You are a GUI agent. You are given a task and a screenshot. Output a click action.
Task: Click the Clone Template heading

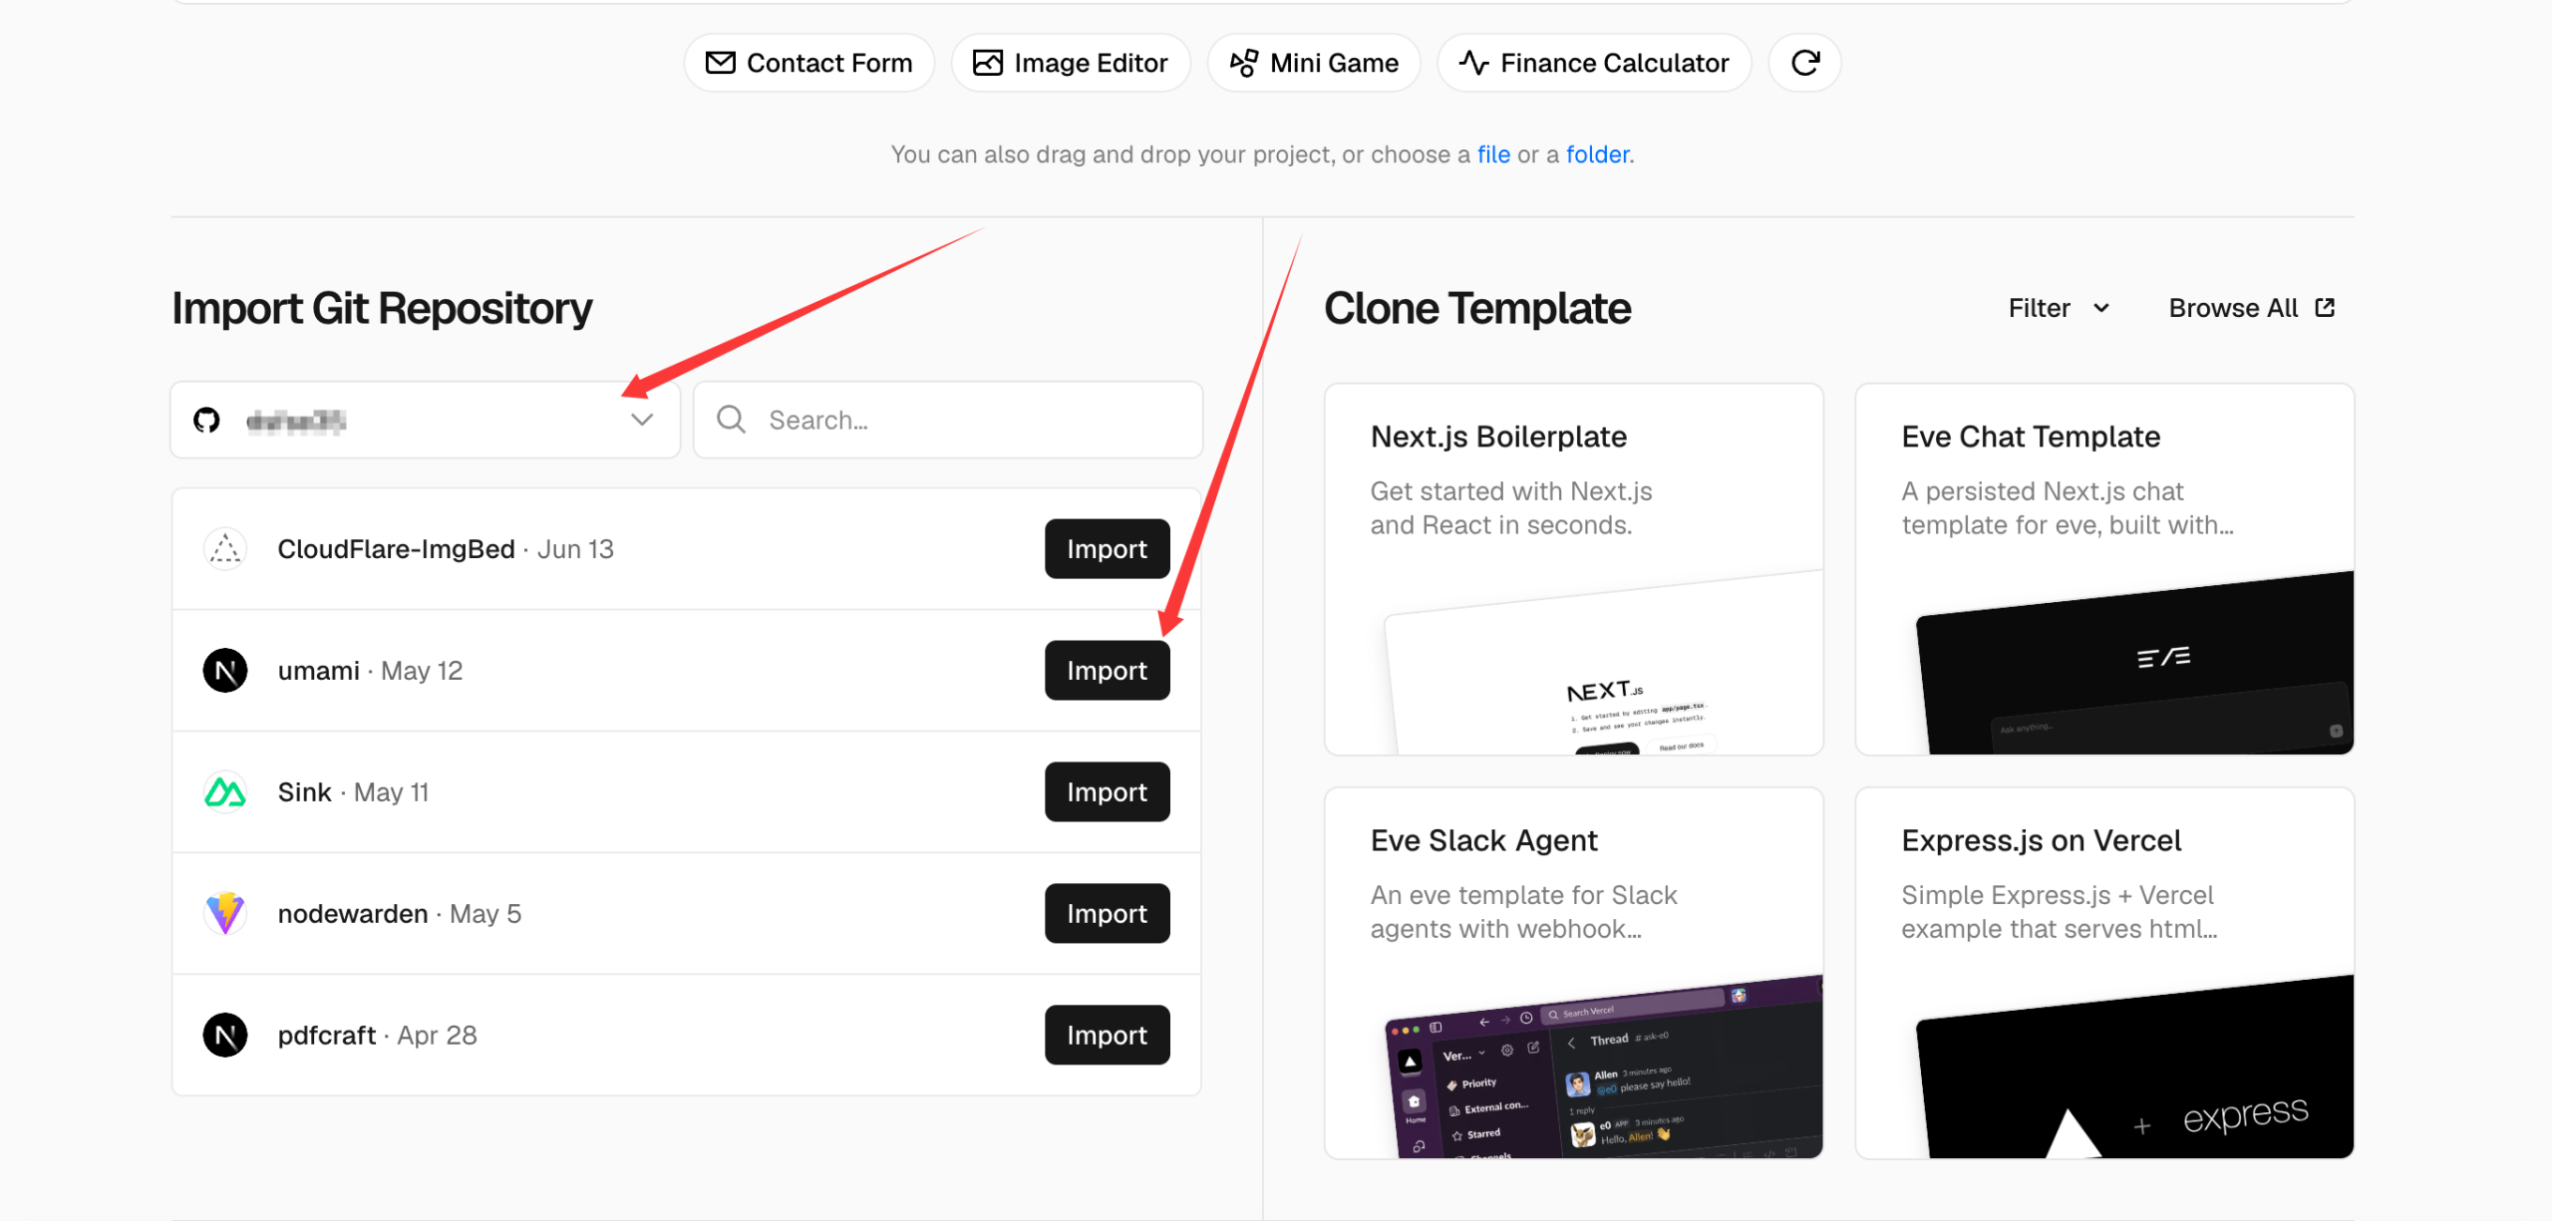pos(1477,308)
